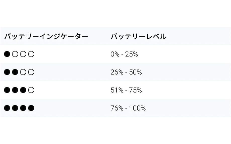Click the single filled dot in the 0% - 25% row
The image size is (231, 144).
click(x=7, y=54)
